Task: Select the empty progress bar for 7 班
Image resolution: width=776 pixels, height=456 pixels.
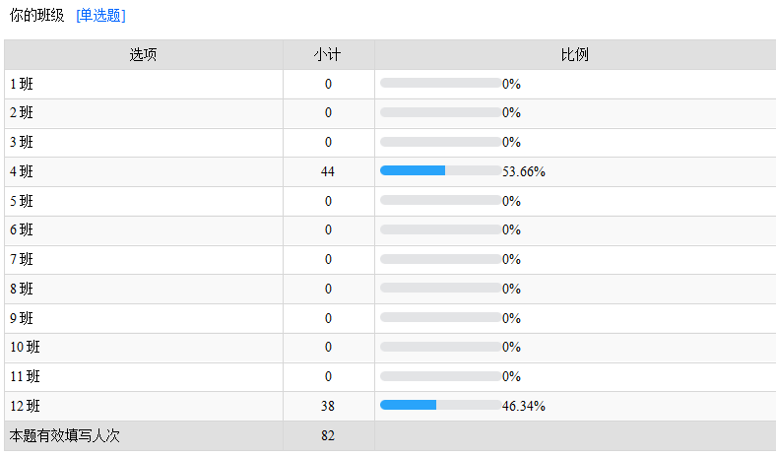Action: click(440, 259)
